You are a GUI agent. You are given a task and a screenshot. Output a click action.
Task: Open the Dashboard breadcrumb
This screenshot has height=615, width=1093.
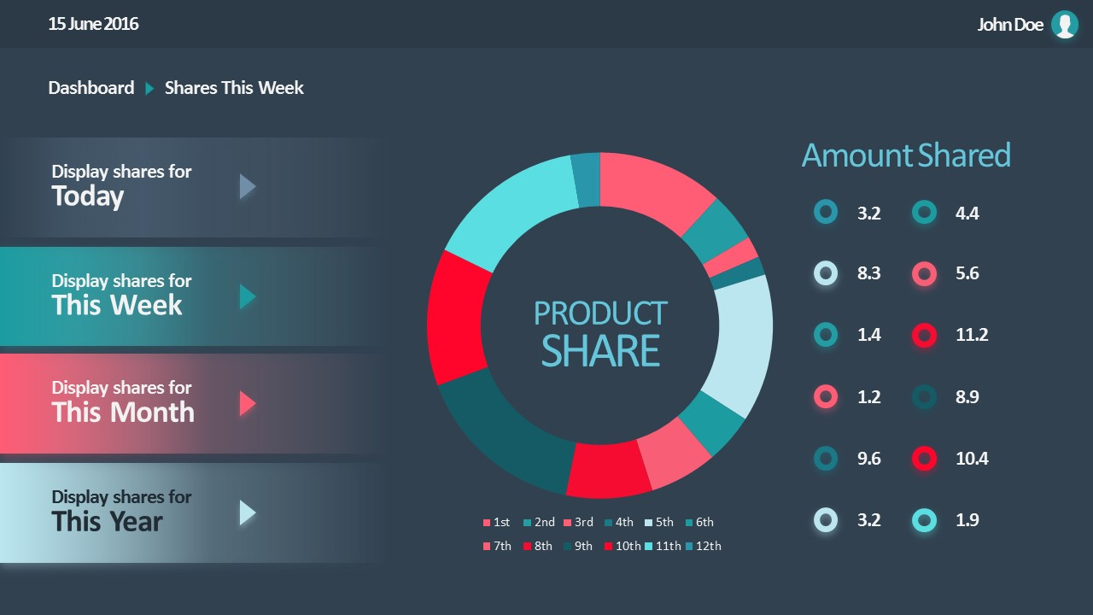(91, 88)
